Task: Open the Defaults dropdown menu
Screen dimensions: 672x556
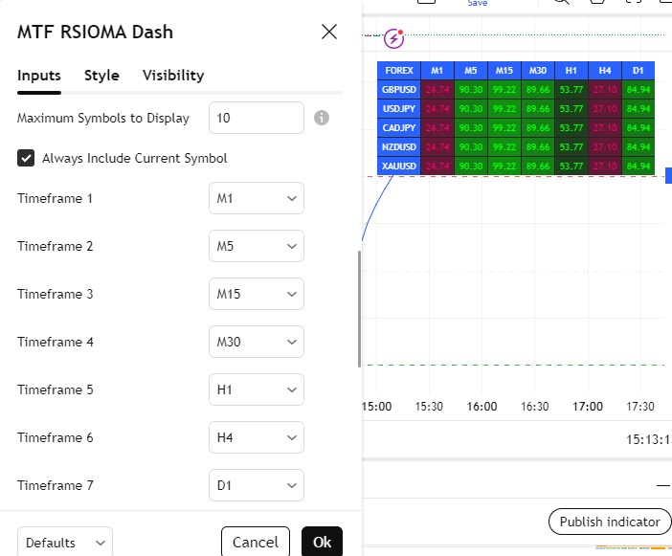Action: [x=64, y=543]
